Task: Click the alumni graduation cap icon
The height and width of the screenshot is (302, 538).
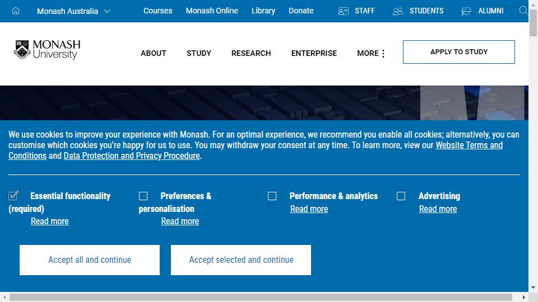Action: coord(466,11)
